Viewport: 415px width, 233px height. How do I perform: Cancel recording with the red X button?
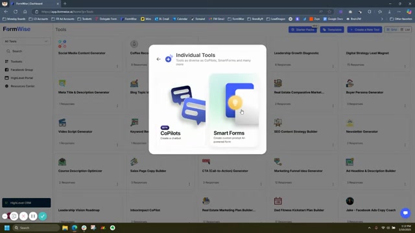[23, 216]
